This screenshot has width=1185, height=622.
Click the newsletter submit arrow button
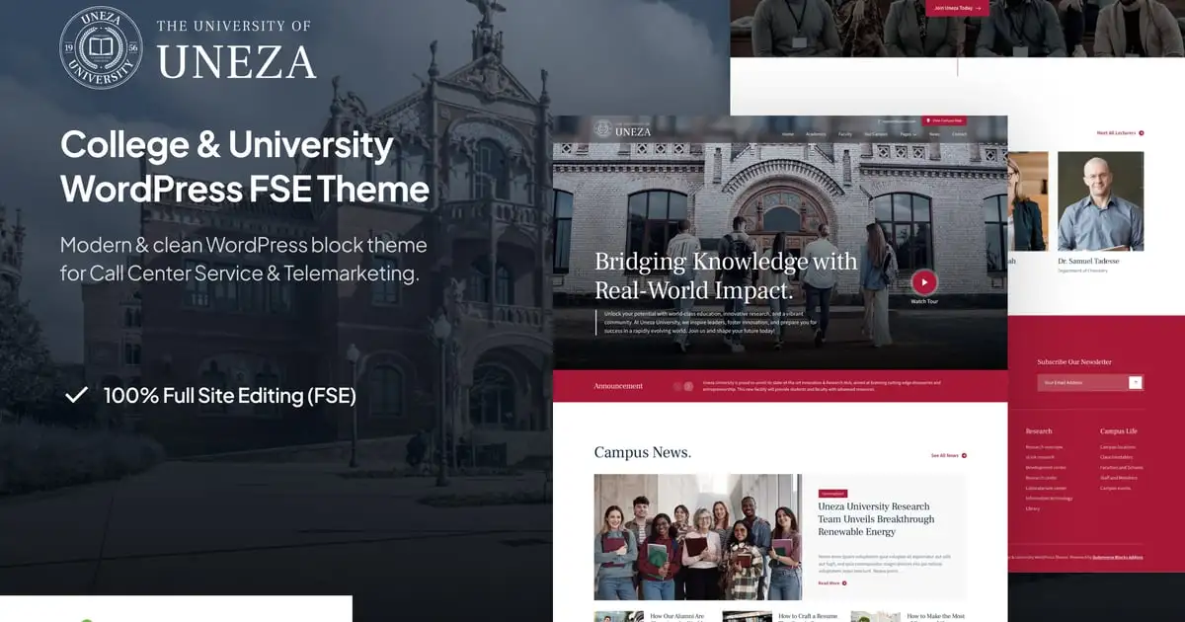coord(1136,382)
